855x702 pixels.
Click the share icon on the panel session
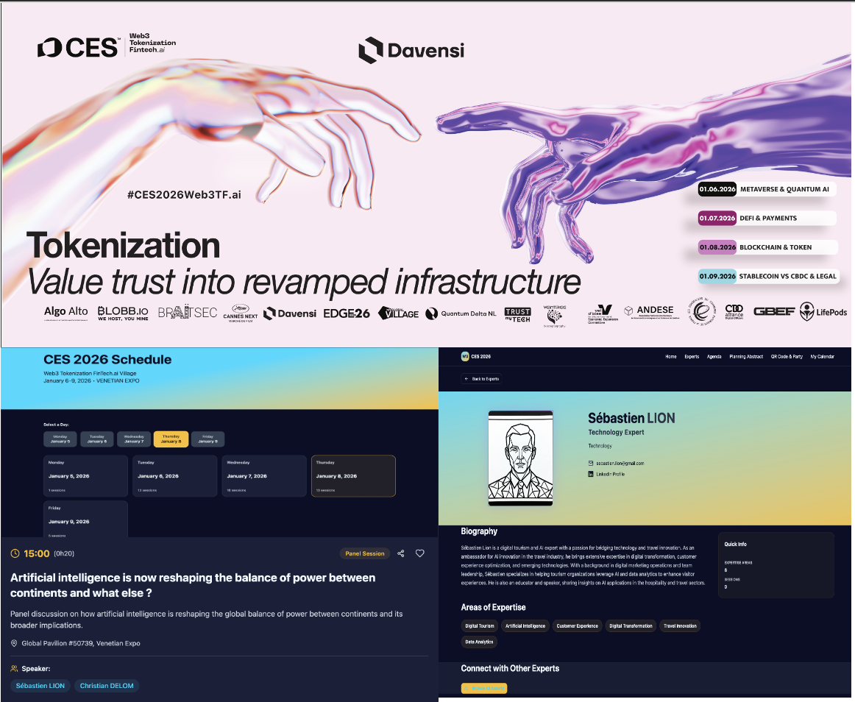coord(401,553)
